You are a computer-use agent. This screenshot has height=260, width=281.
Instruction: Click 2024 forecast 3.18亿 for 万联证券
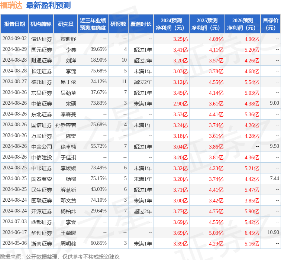[181, 136]
